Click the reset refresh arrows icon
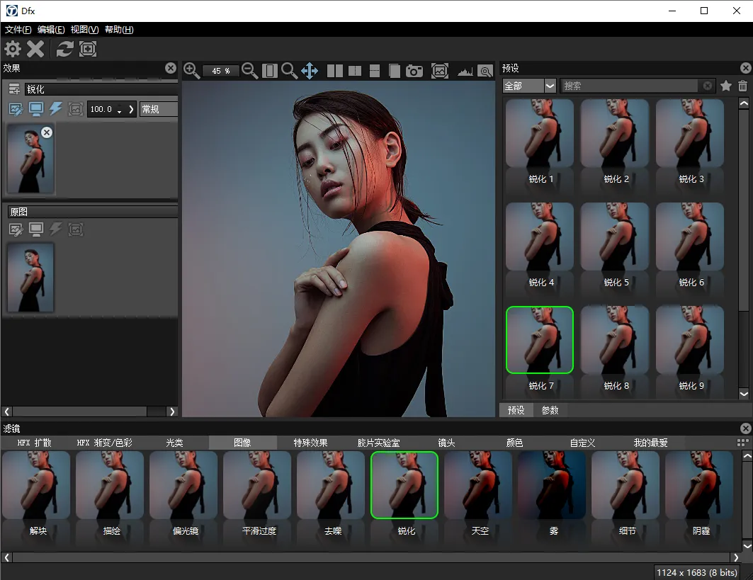The height and width of the screenshot is (580, 753). (64, 49)
